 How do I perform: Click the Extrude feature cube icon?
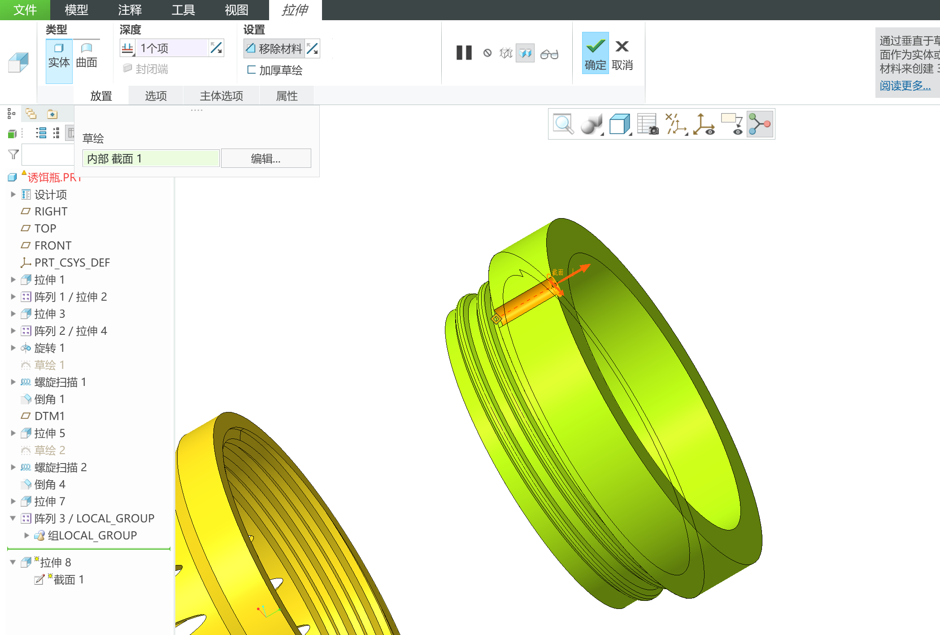pos(18,62)
